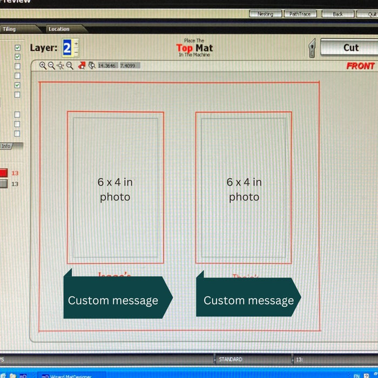Image resolution: width=378 pixels, height=378 pixels.
Task: Open the PathTrace button
Action: [x=300, y=14]
